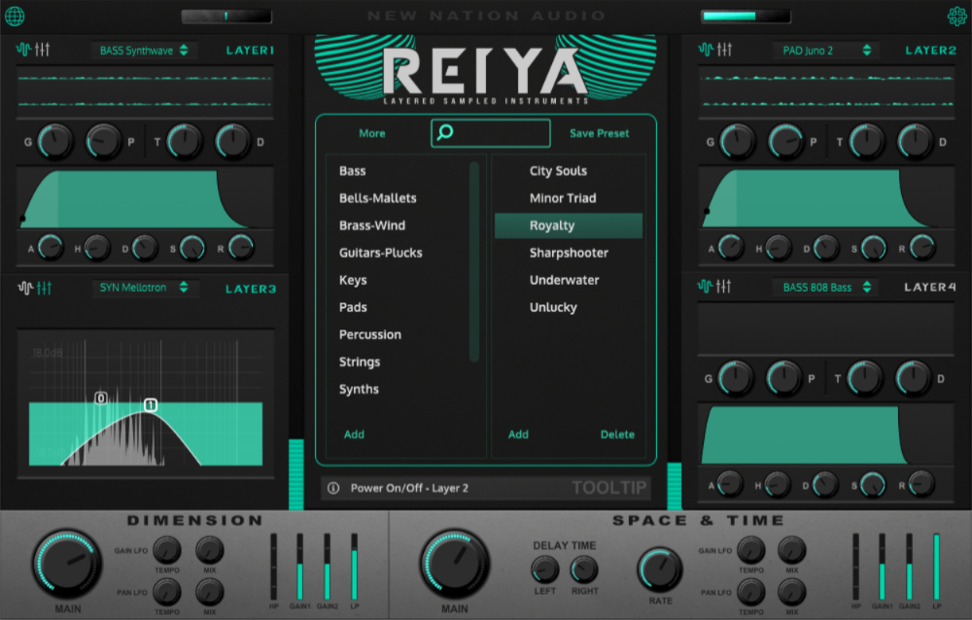Screen dimensions: 972x620
Task: Click the globe icon in top-left corner
Action: (15, 16)
